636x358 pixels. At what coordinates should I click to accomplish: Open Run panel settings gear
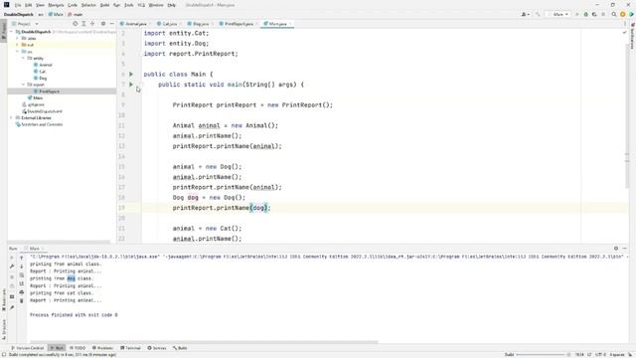pos(616,249)
